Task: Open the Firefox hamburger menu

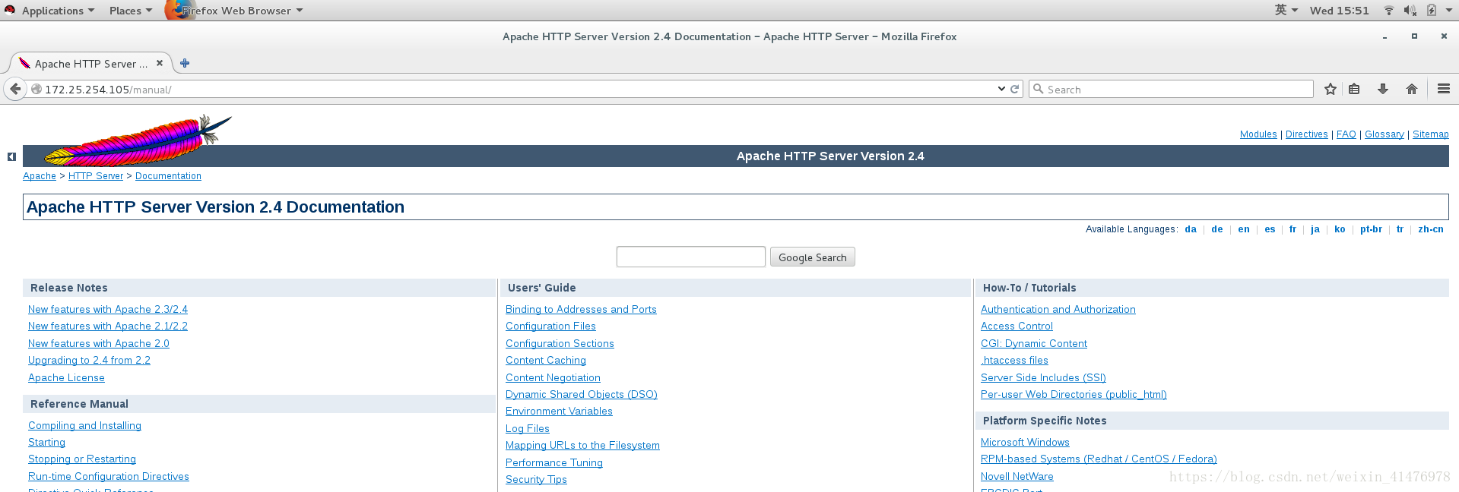Action: 1444,89
